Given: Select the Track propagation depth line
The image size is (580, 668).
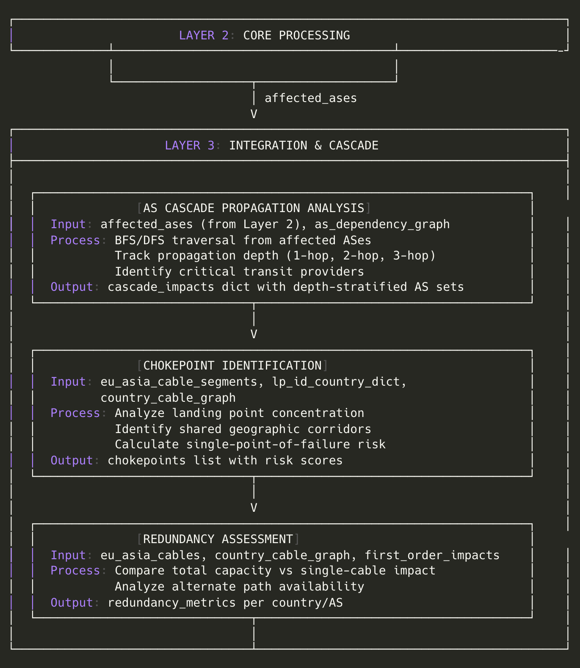Looking at the screenshot, I should coord(275,256).
